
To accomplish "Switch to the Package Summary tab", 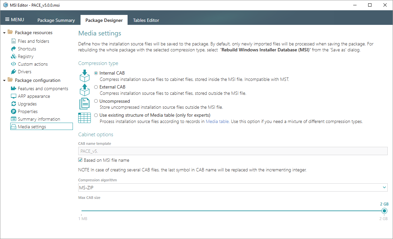I will pyautogui.click(x=56, y=20).
